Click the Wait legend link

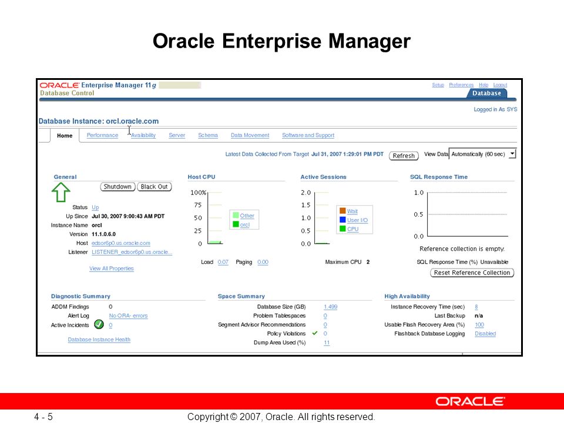pyautogui.click(x=352, y=211)
